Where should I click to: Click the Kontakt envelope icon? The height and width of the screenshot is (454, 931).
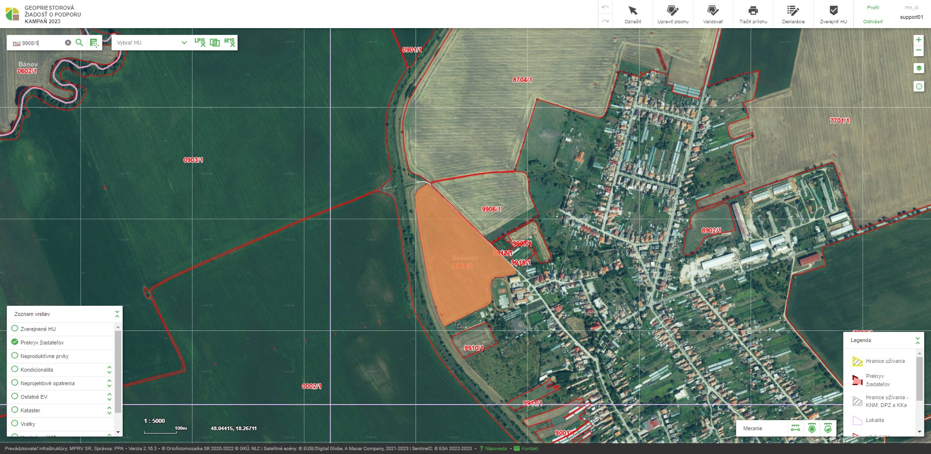click(516, 449)
